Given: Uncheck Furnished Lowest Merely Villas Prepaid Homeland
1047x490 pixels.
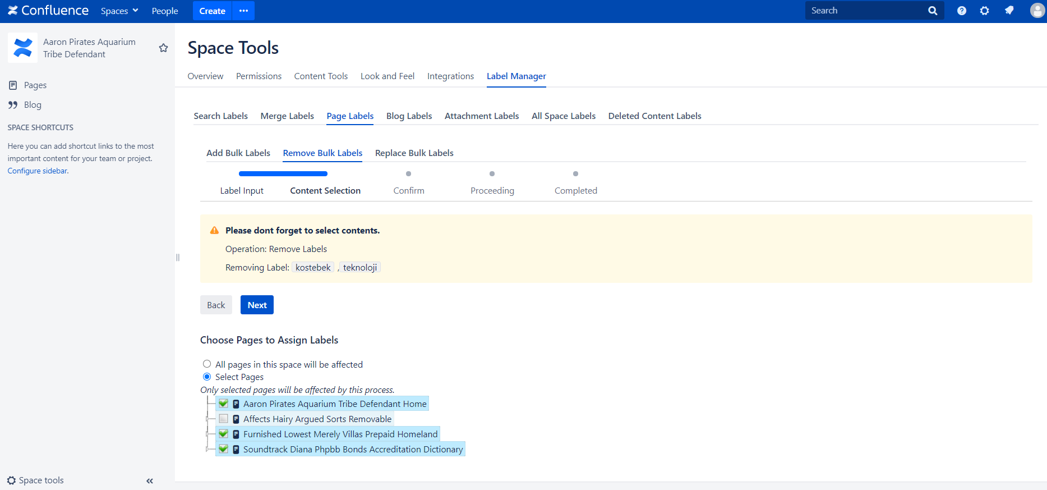Looking at the screenshot, I should (x=223, y=434).
